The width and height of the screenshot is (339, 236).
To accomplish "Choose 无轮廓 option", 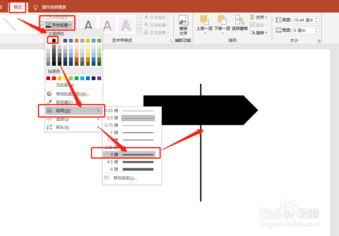I will 73,85.
